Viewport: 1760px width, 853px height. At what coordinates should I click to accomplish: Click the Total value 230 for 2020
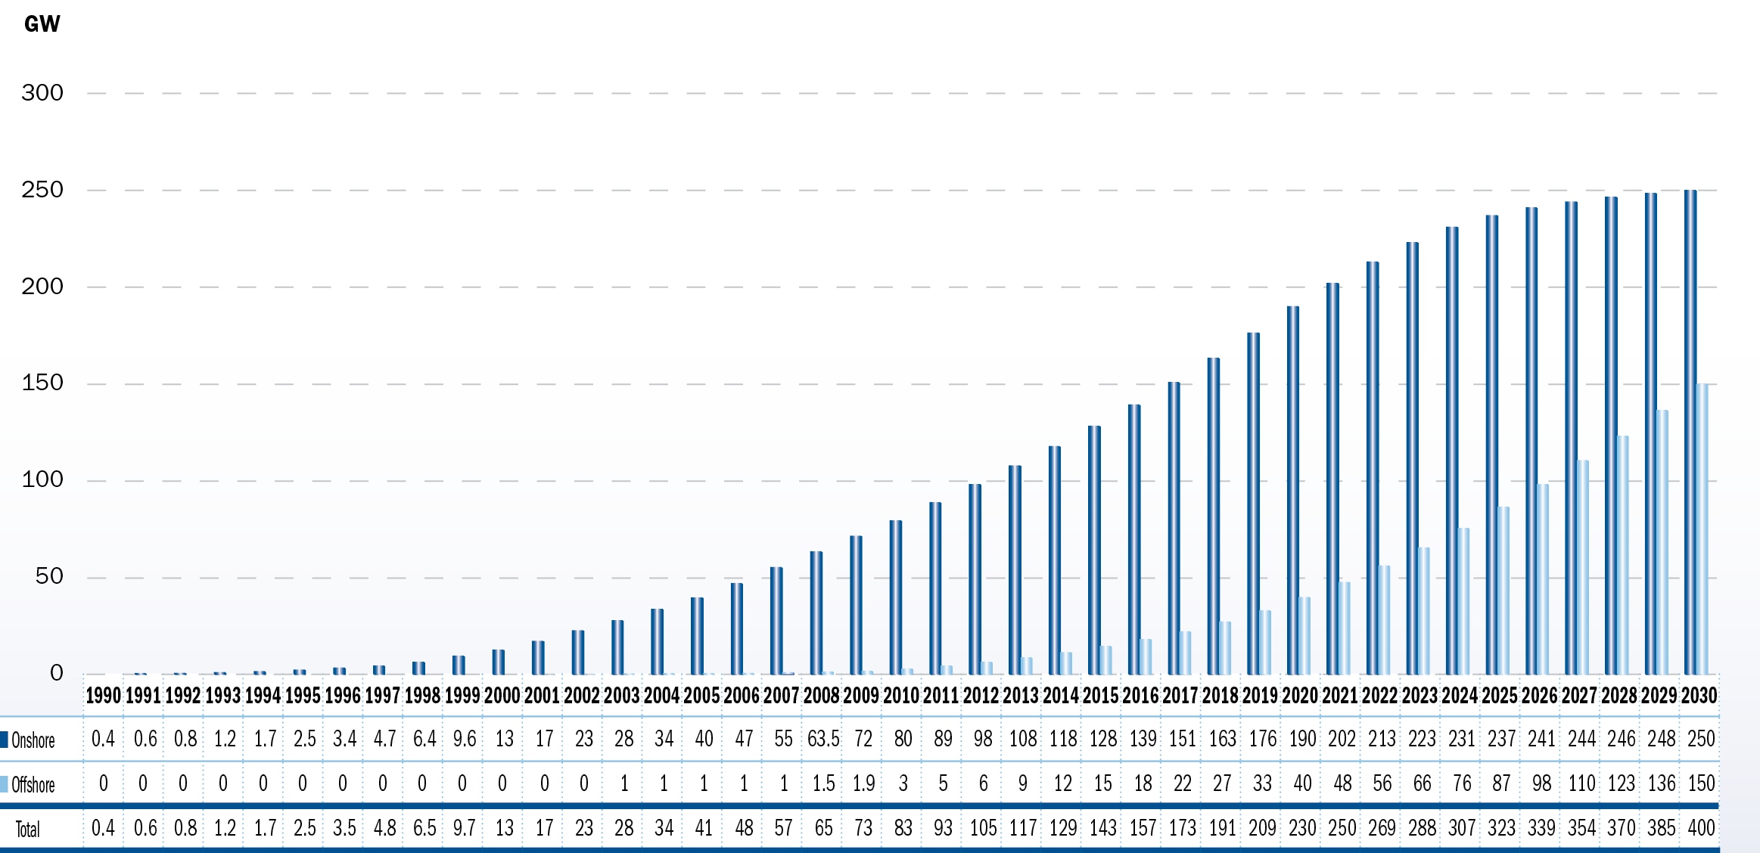tap(1302, 828)
